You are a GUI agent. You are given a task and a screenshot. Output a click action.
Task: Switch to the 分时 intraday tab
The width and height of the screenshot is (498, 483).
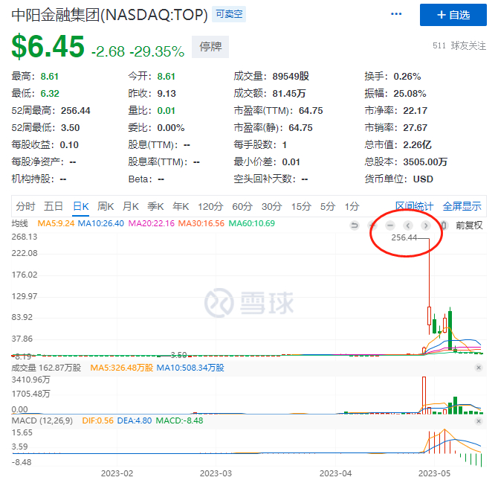[x=25, y=206]
